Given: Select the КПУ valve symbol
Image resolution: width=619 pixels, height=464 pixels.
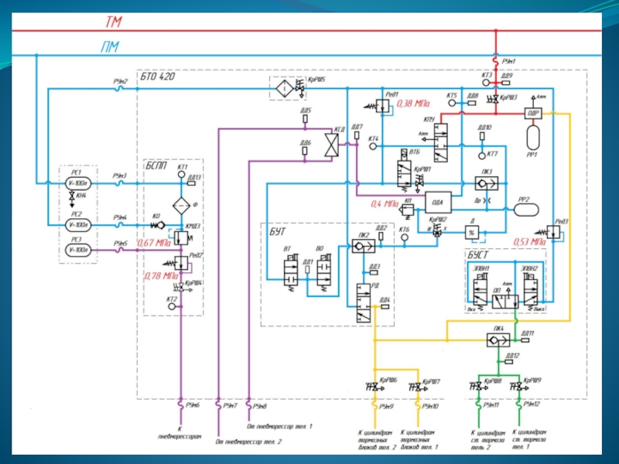Looking at the screenshot, I should (441, 143).
